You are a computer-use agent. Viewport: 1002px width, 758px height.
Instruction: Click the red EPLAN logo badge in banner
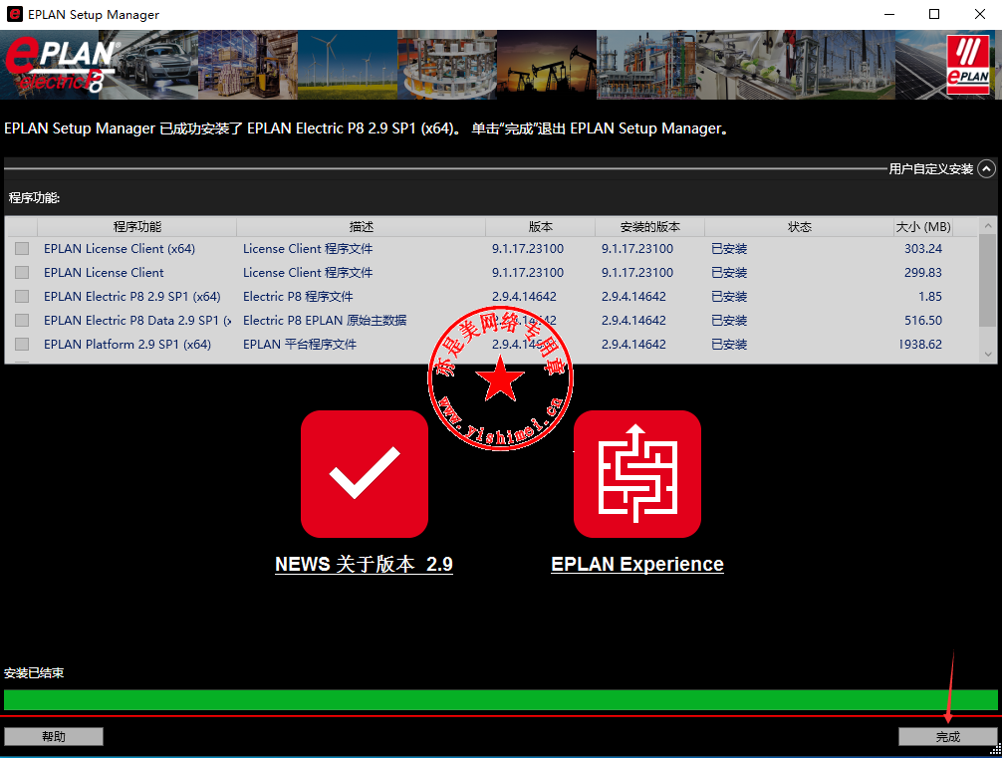point(967,65)
